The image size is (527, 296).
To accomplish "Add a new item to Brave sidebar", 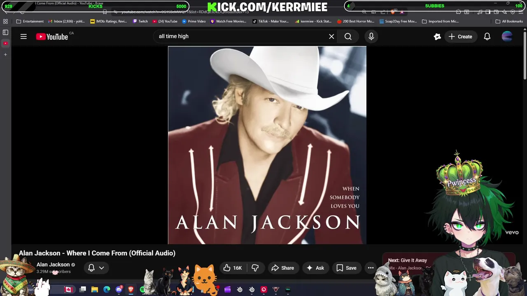I will tap(5, 54).
